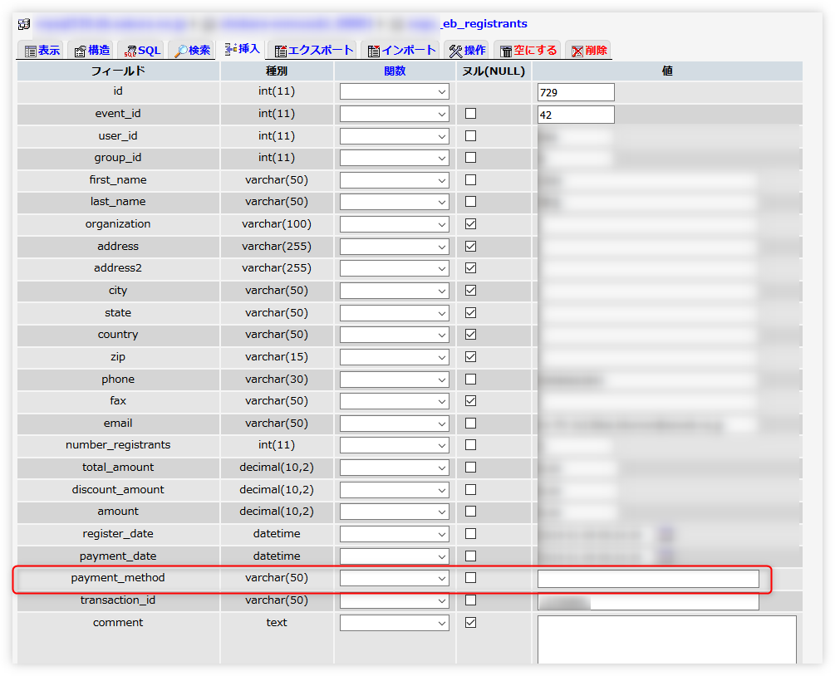Screen dimensions: 835x676
Task: Switch to the 挿入 (Insert) tab
Action: (x=242, y=50)
